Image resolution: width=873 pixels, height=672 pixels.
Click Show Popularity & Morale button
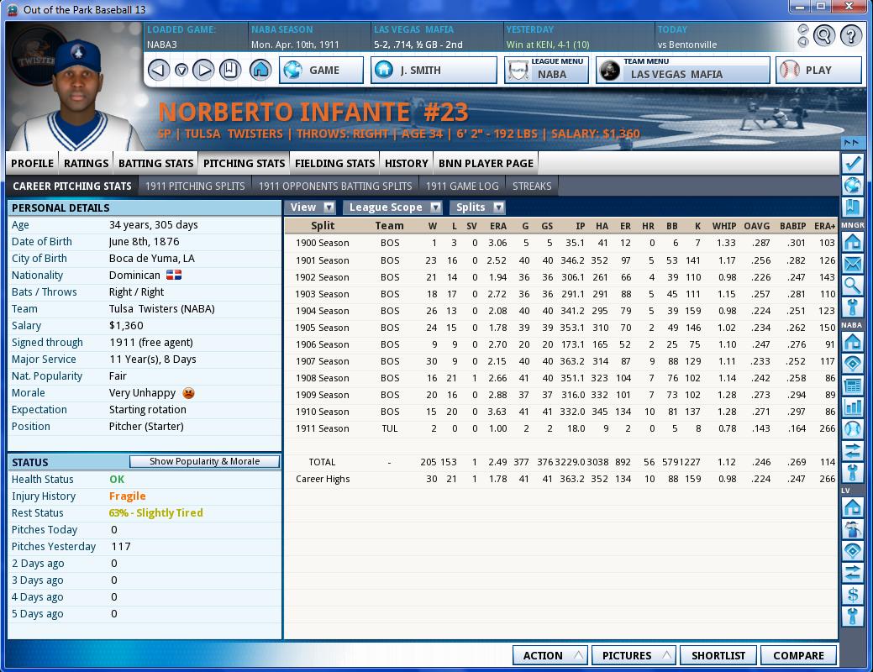[204, 461]
